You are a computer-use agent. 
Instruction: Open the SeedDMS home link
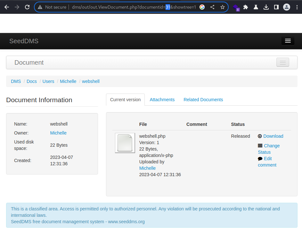click(24, 41)
